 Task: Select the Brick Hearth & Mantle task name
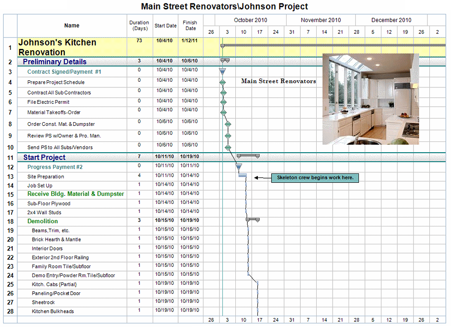(x=56, y=240)
